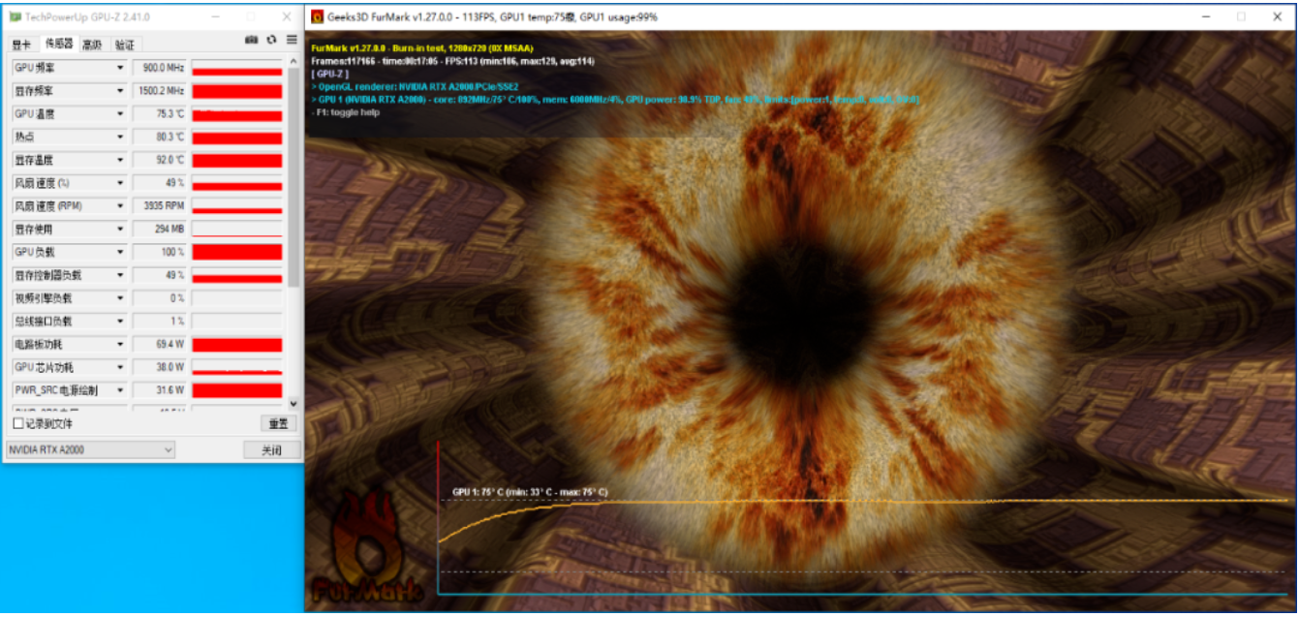1299x617 pixels.
Task: Minimize the FurMark window
Action: point(1206,16)
